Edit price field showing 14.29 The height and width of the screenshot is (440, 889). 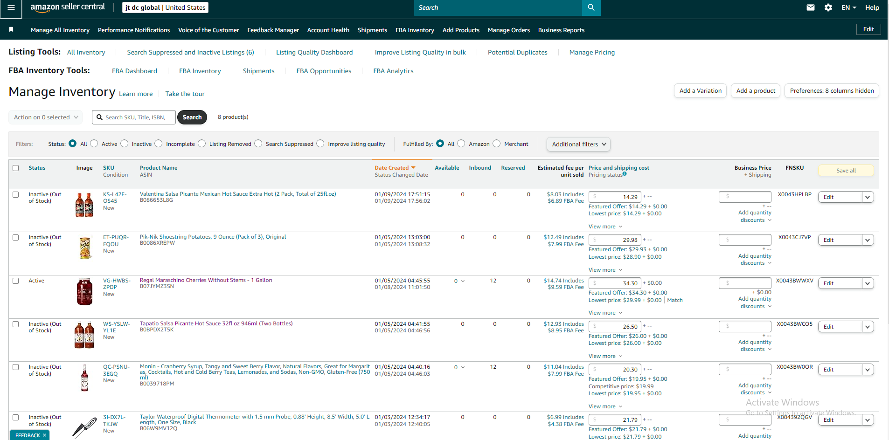pos(615,197)
